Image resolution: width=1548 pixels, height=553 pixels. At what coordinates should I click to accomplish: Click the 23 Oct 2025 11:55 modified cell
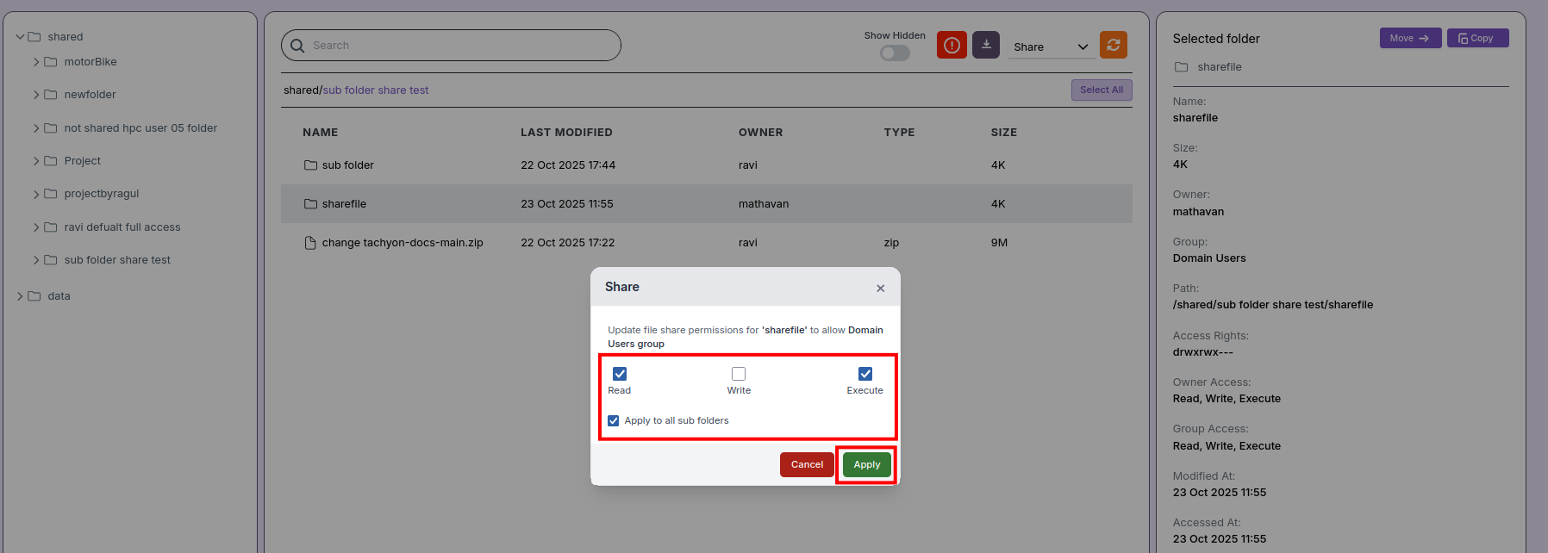pyautogui.click(x=567, y=204)
